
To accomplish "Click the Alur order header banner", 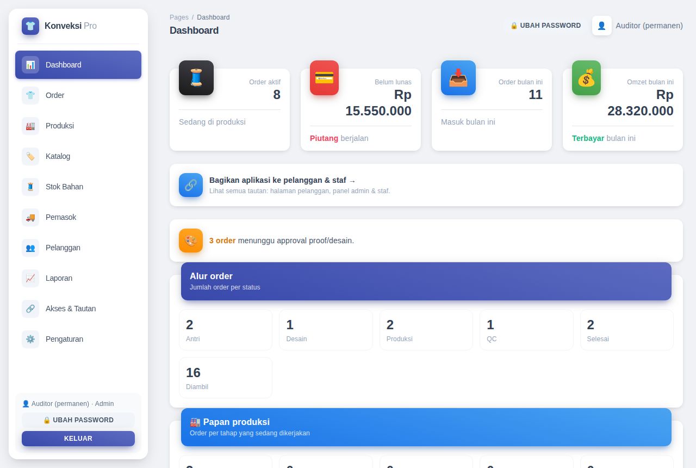I will 426,281.
